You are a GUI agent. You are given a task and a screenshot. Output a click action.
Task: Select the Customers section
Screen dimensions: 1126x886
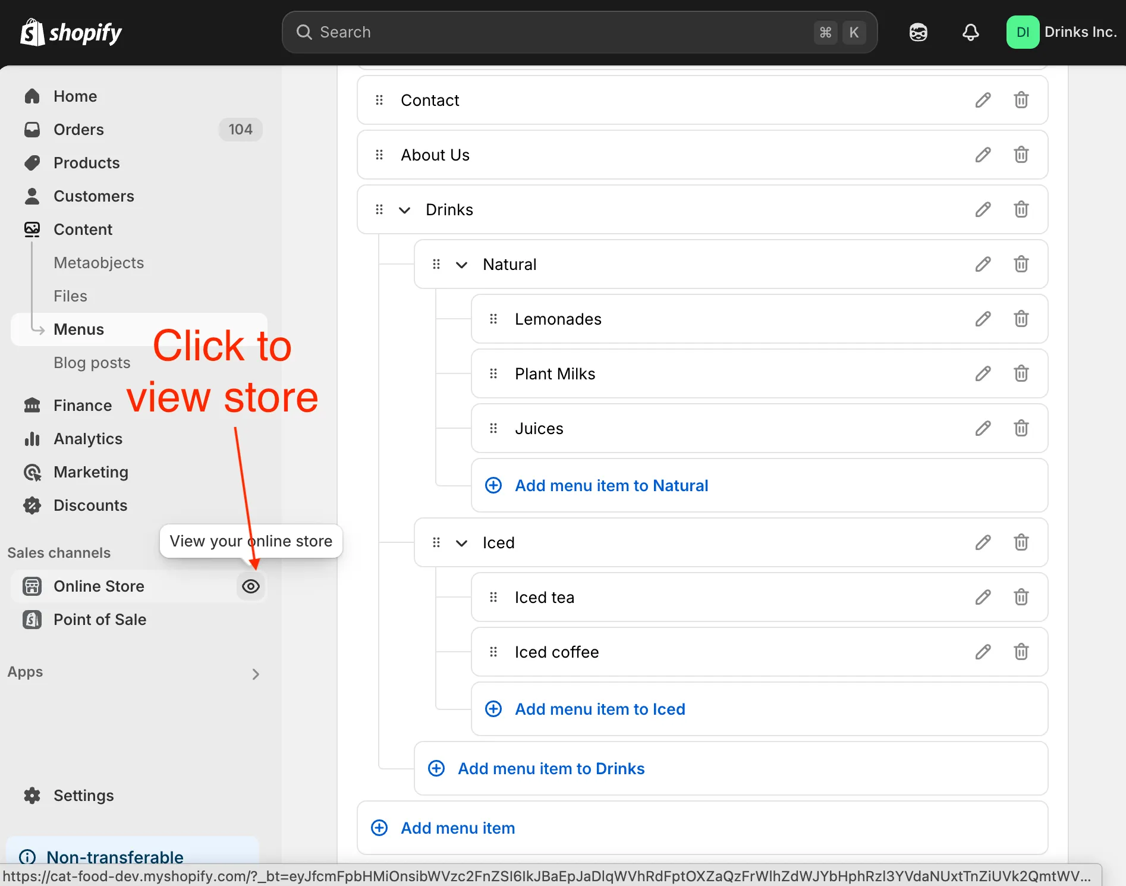click(93, 196)
